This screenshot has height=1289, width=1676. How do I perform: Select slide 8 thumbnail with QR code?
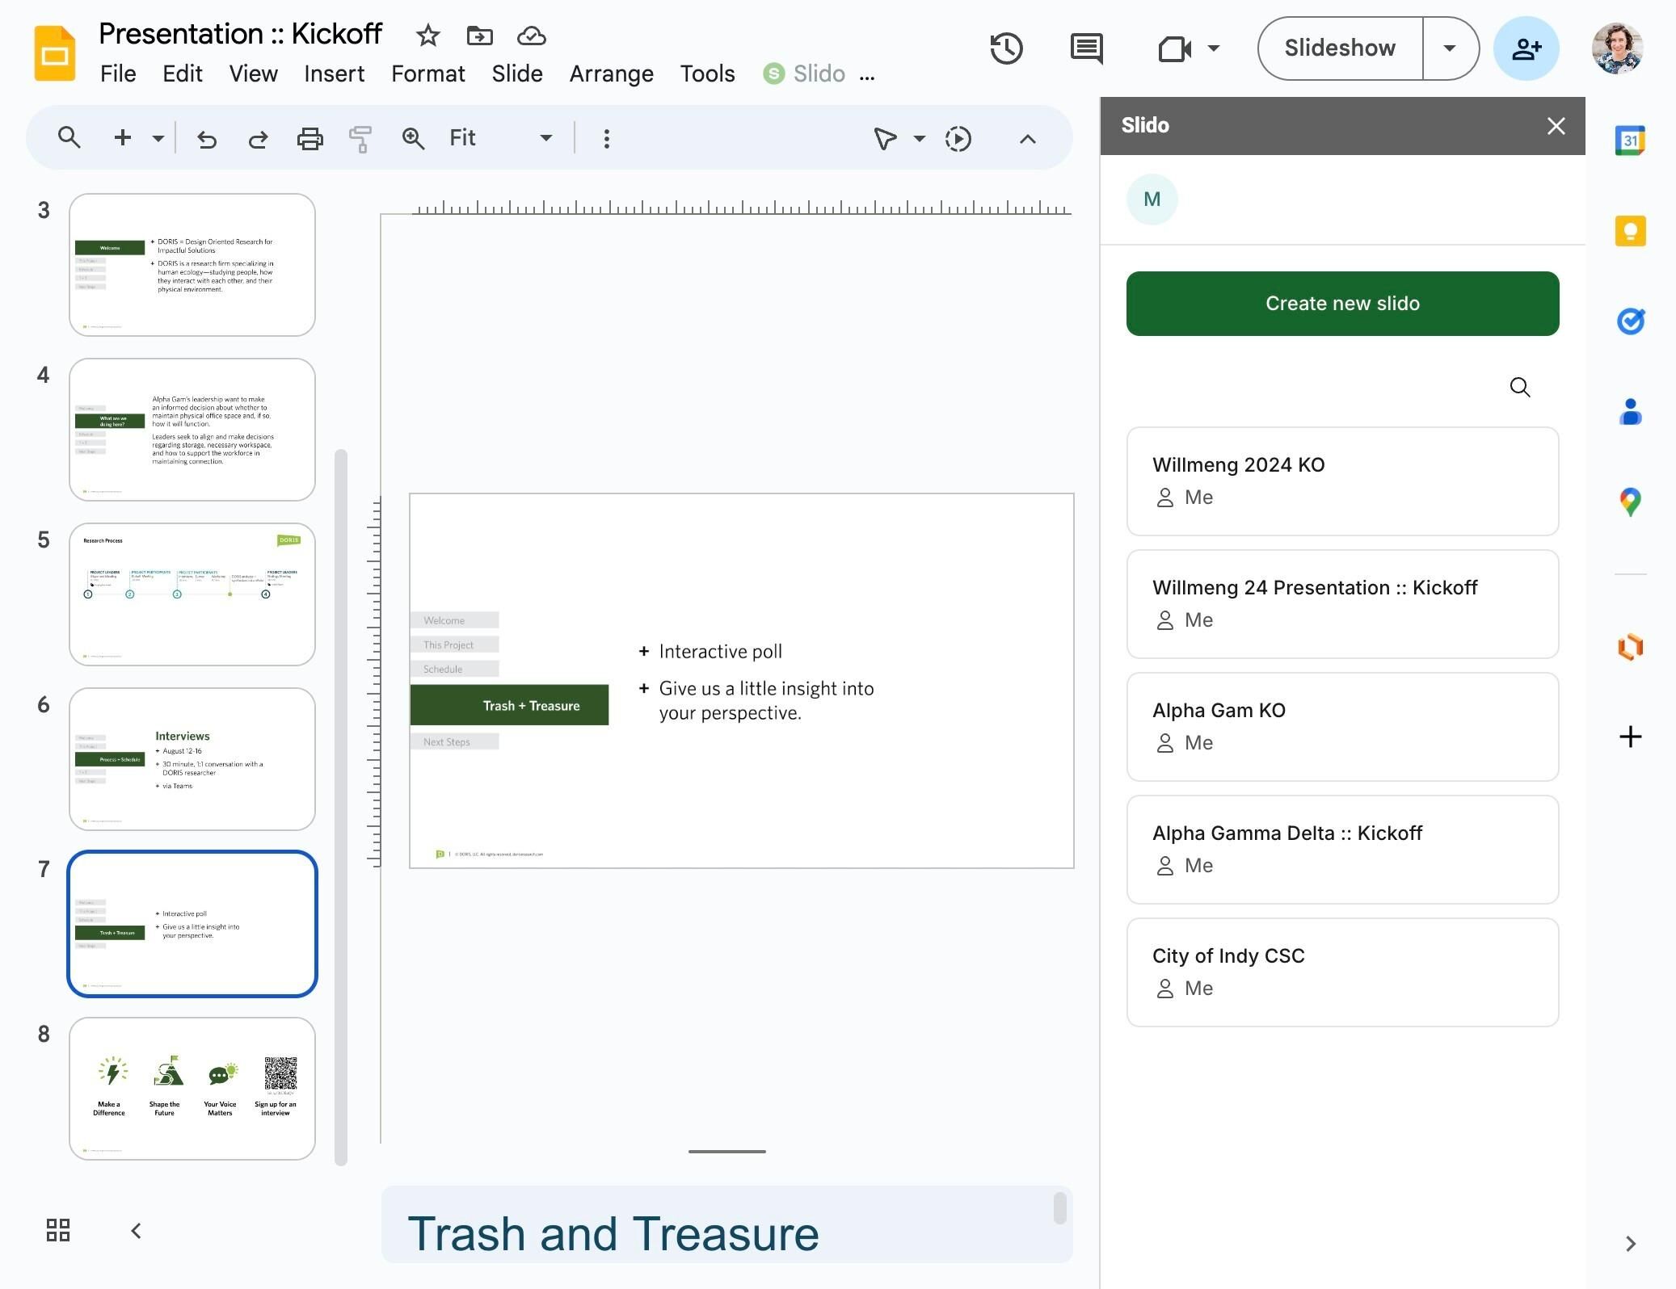tap(192, 1088)
